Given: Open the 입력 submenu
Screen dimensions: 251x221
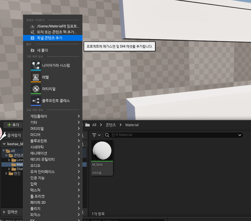Looking at the screenshot, I should pos(53,184).
